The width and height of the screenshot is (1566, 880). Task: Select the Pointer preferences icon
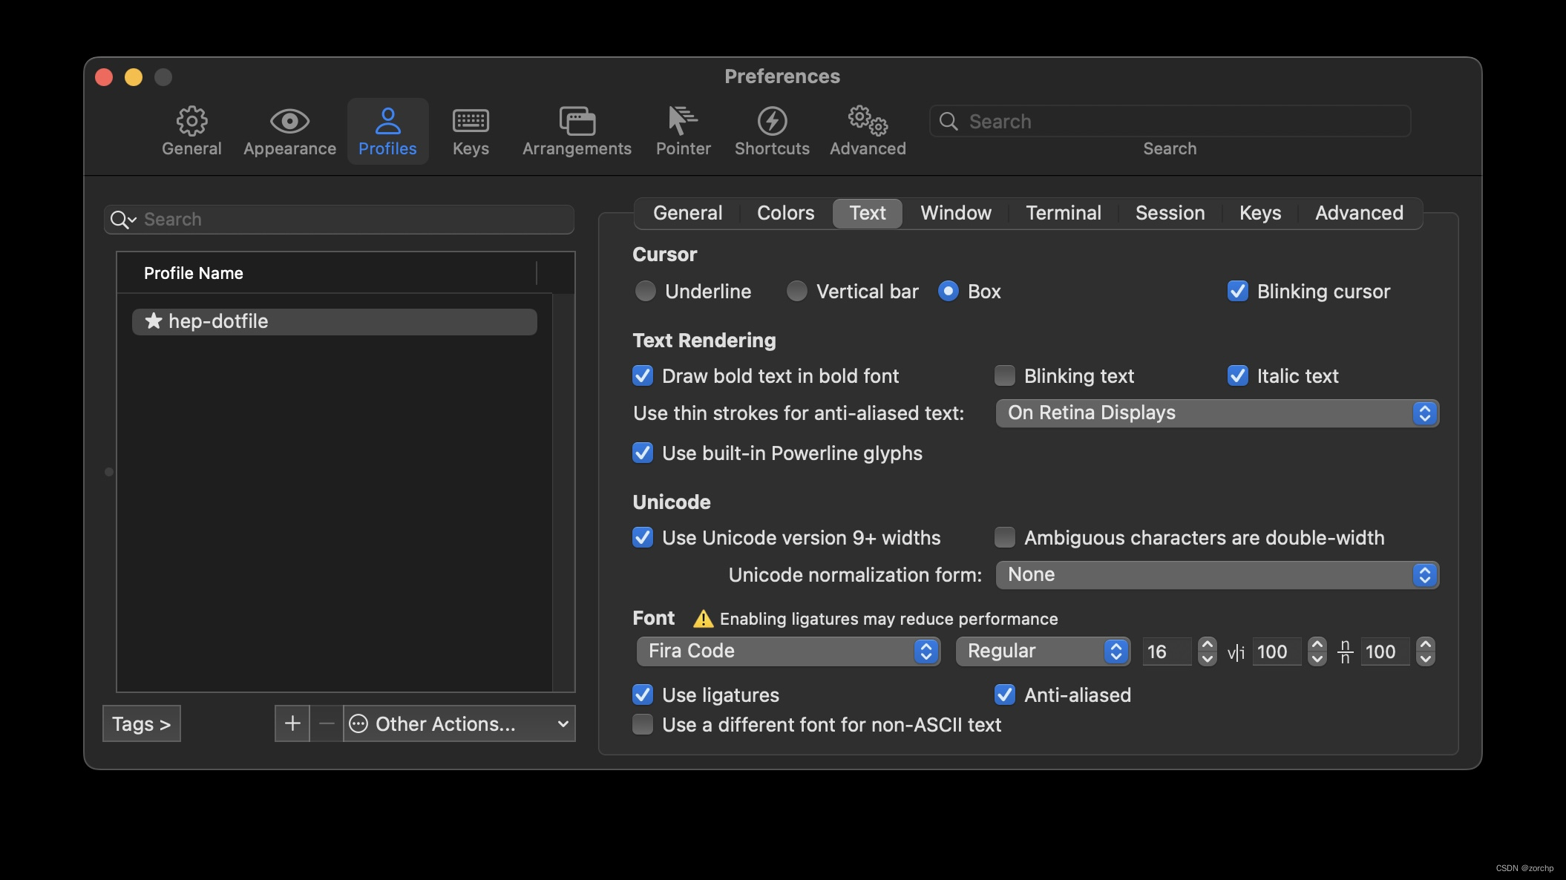682,131
